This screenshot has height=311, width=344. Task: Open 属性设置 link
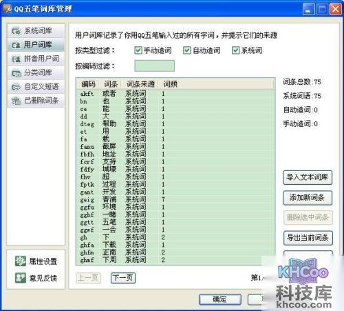click(43, 261)
